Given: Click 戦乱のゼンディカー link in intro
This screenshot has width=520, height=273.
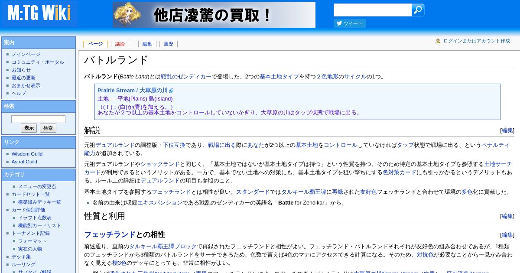Looking at the screenshot, I should (x=186, y=77).
